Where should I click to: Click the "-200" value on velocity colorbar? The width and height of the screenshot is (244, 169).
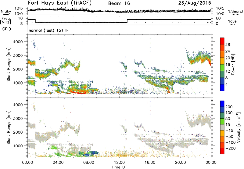230,148
